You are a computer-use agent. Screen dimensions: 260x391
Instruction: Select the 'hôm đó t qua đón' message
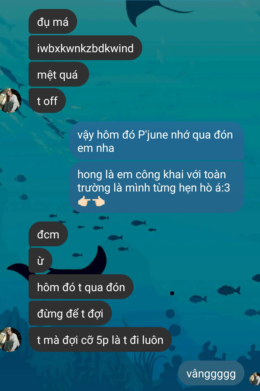tap(81, 287)
